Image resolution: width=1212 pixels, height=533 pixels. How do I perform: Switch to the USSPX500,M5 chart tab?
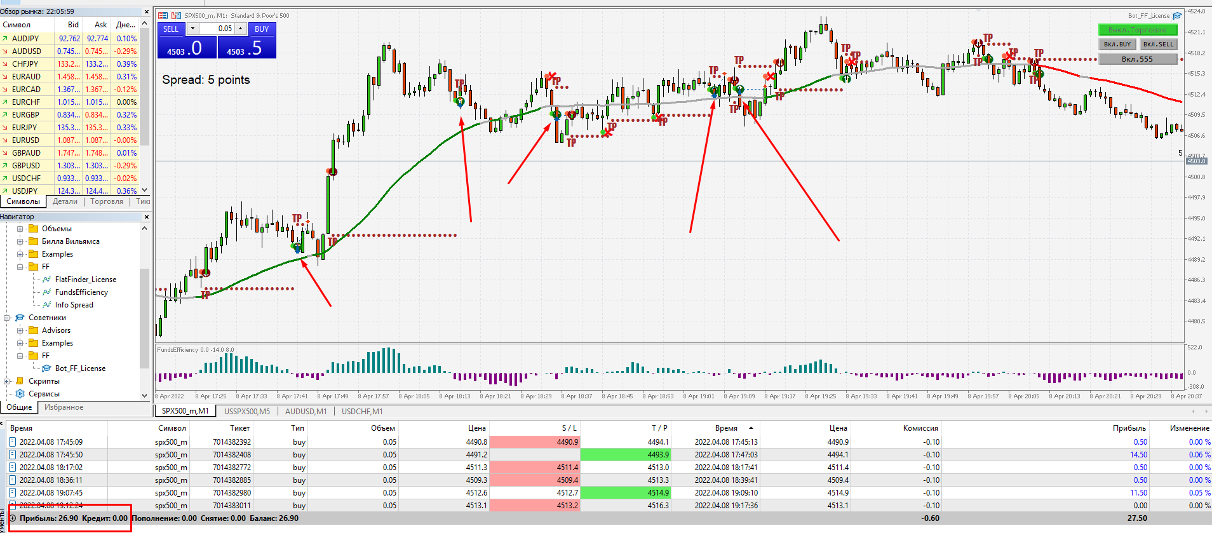point(247,411)
